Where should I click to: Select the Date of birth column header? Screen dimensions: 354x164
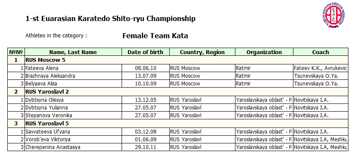(145, 52)
